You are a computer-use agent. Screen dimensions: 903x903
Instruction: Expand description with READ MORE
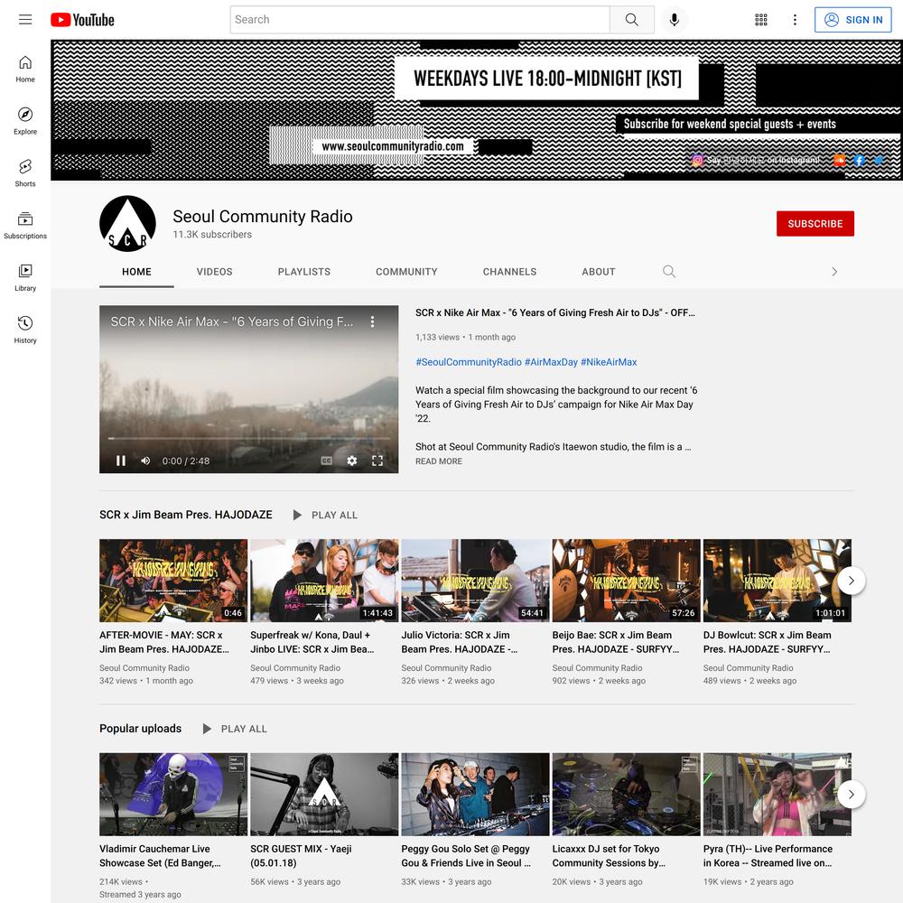click(x=439, y=461)
